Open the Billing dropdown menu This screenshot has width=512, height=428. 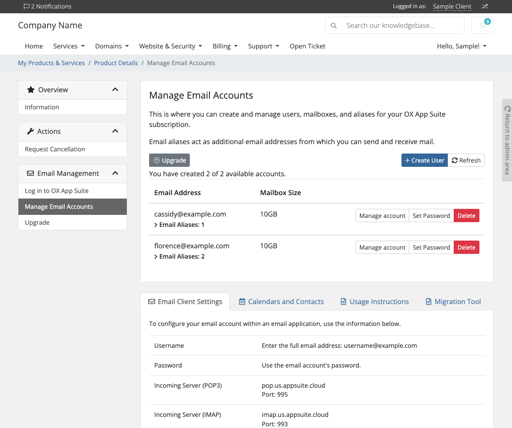(225, 46)
